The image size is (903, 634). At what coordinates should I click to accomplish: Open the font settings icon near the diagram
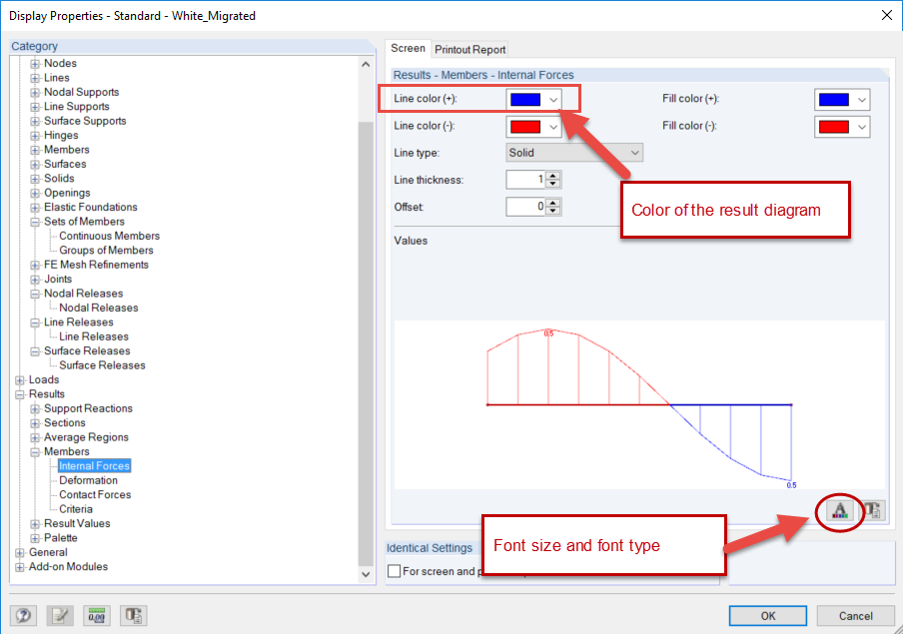pyautogui.click(x=840, y=510)
